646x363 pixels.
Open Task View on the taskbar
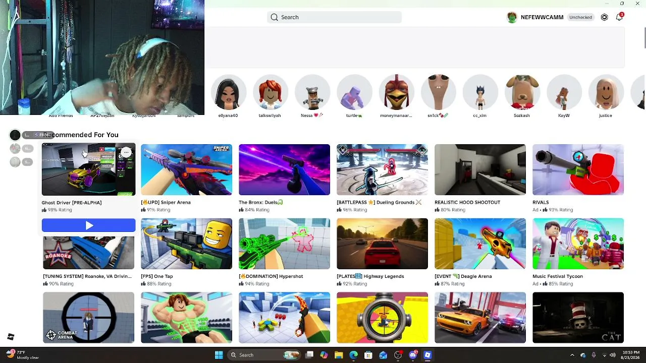pyautogui.click(x=309, y=355)
